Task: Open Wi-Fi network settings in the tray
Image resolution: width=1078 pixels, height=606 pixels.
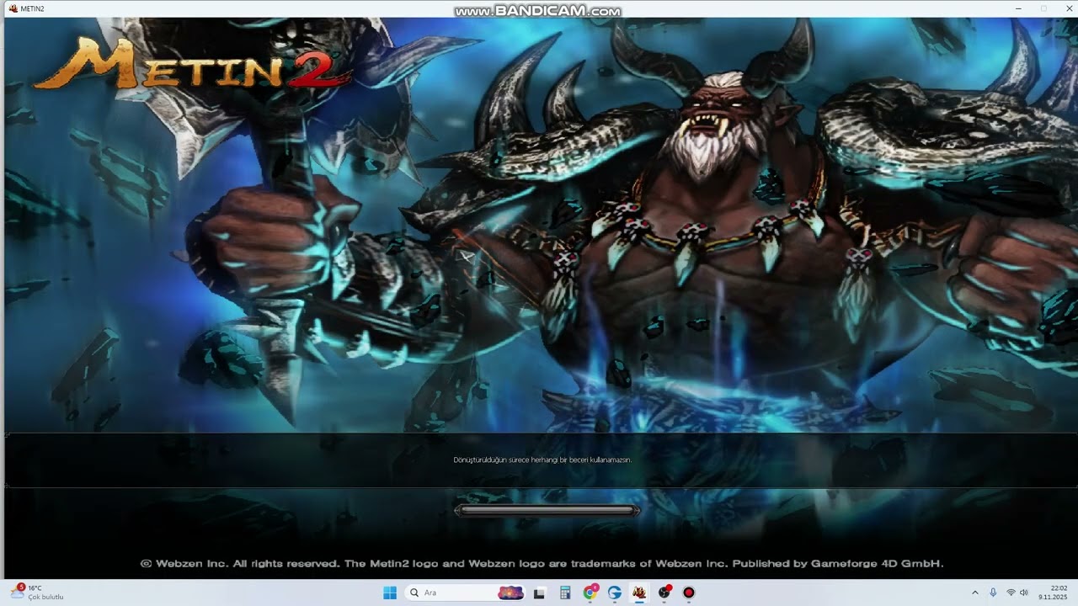Action: point(1011,593)
